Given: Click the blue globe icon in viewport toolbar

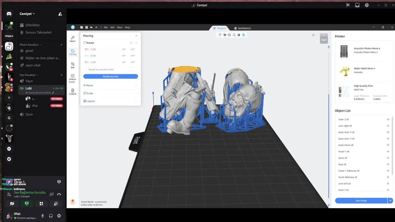Looking at the screenshot, I should coord(243,35).
